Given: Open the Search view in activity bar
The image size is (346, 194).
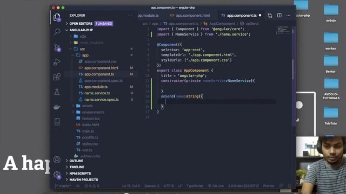Looking at the screenshot, I should (57, 32).
